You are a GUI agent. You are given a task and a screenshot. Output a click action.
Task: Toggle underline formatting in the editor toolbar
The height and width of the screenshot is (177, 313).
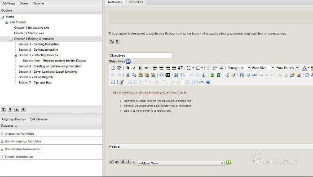[x=140, y=68]
